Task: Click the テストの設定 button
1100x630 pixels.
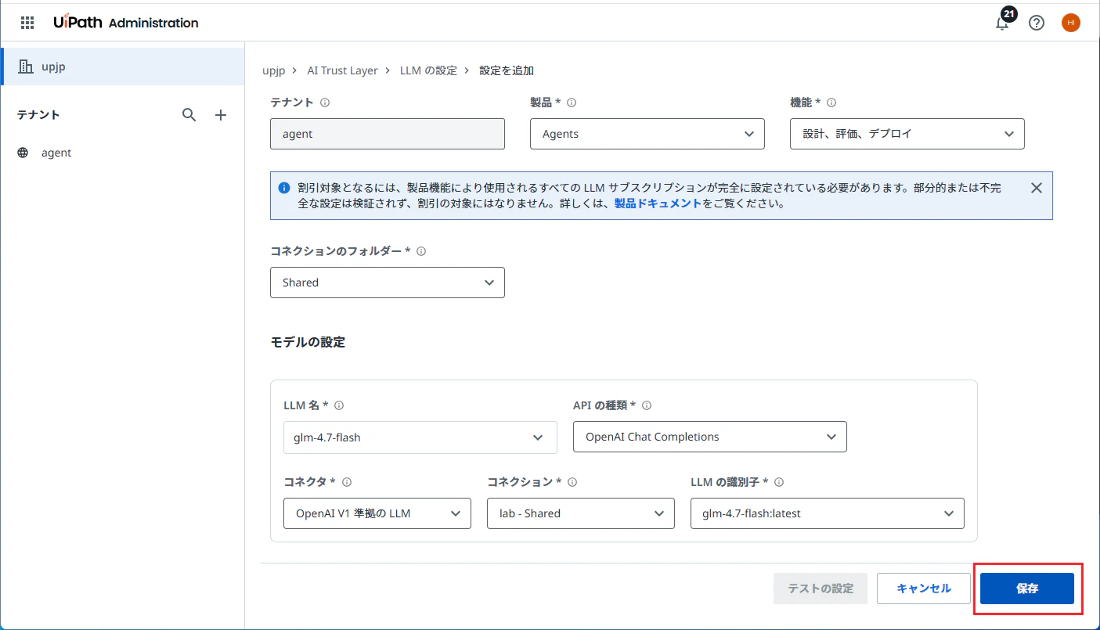Action: [x=820, y=589]
